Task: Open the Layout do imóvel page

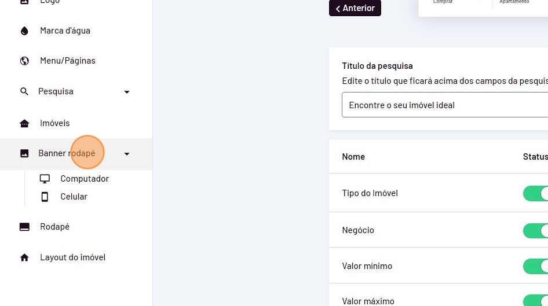Action: click(x=72, y=257)
